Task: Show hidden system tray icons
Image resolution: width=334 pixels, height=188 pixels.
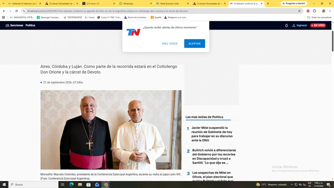Action: click(292, 185)
